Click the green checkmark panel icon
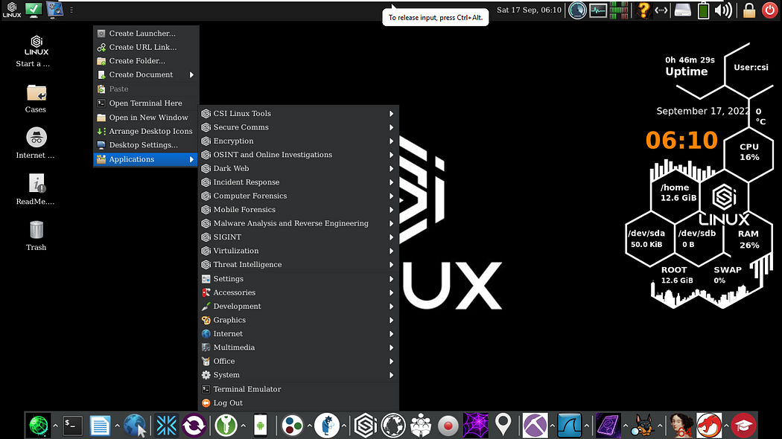Viewport: 782px width, 439px height. point(34,10)
